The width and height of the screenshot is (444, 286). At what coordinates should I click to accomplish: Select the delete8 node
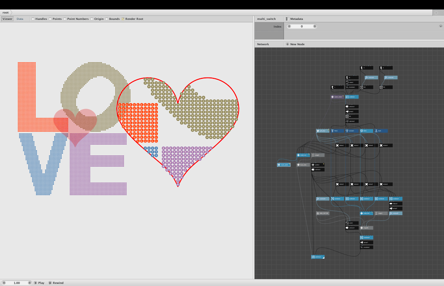(386, 184)
